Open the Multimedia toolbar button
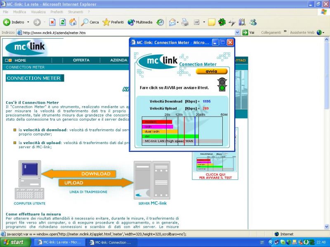330x247 pixels. 140,22
